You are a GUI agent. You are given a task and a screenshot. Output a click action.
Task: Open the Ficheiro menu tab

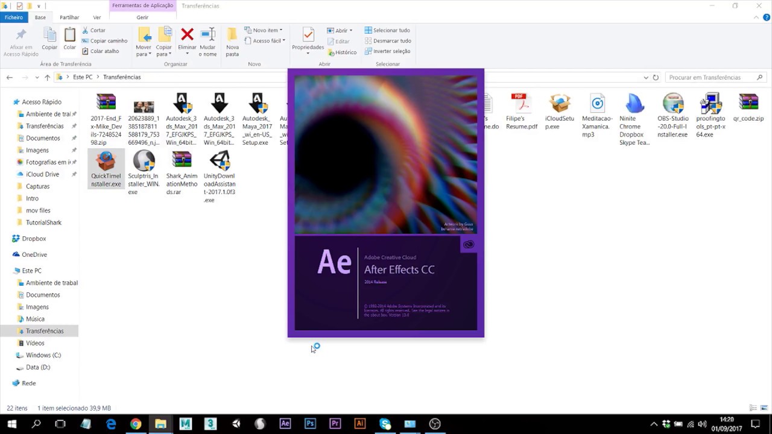pyautogui.click(x=14, y=17)
